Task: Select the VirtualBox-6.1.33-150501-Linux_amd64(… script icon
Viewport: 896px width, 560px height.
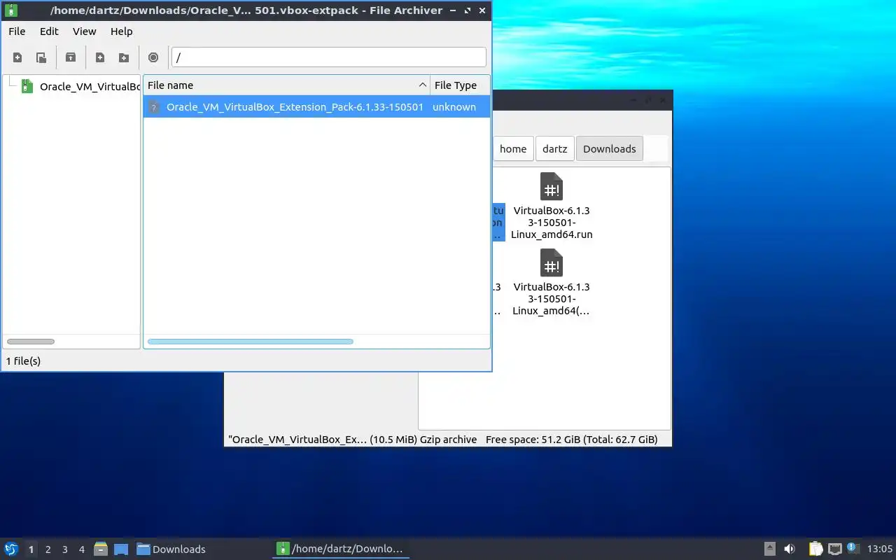Action: point(552,263)
